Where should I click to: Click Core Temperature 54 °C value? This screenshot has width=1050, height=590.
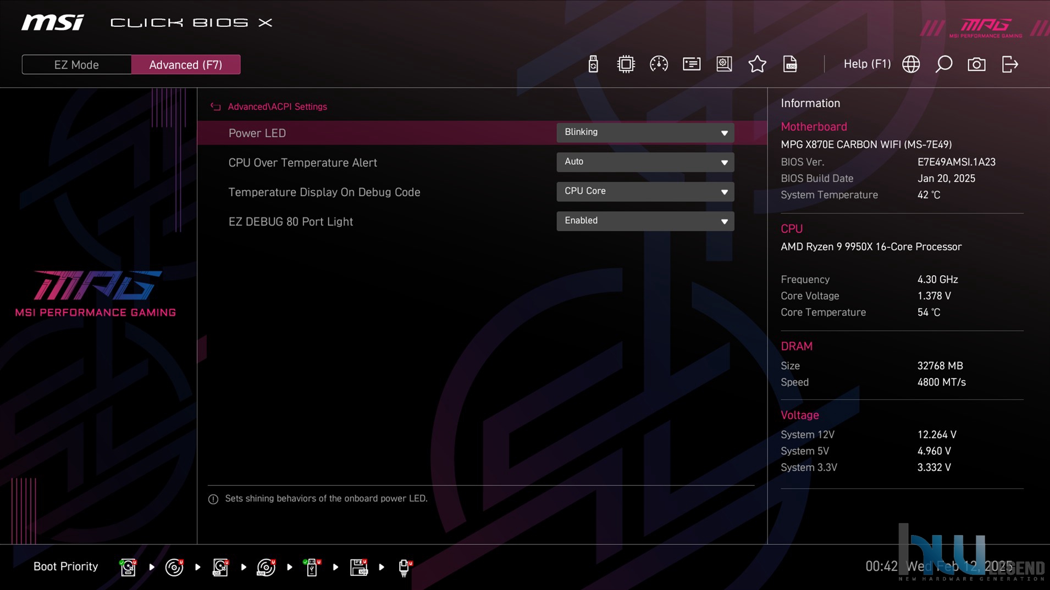coord(928,313)
